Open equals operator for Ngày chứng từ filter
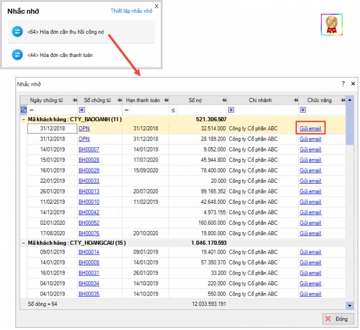 (32, 110)
